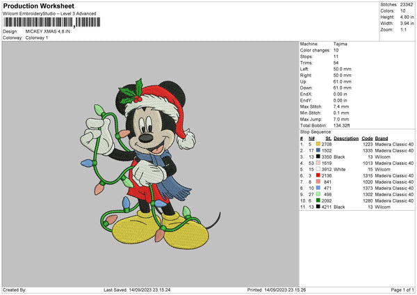This screenshot has width=417, height=295.
Task: Click the 'N#' column header
Action: pyautogui.click(x=311, y=138)
